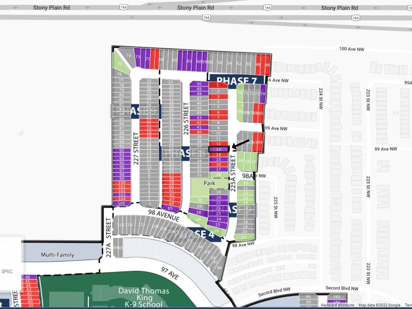The height and width of the screenshot is (309, 412).
Task: Choose red lot 100 in left column
Action: [122, 183]
